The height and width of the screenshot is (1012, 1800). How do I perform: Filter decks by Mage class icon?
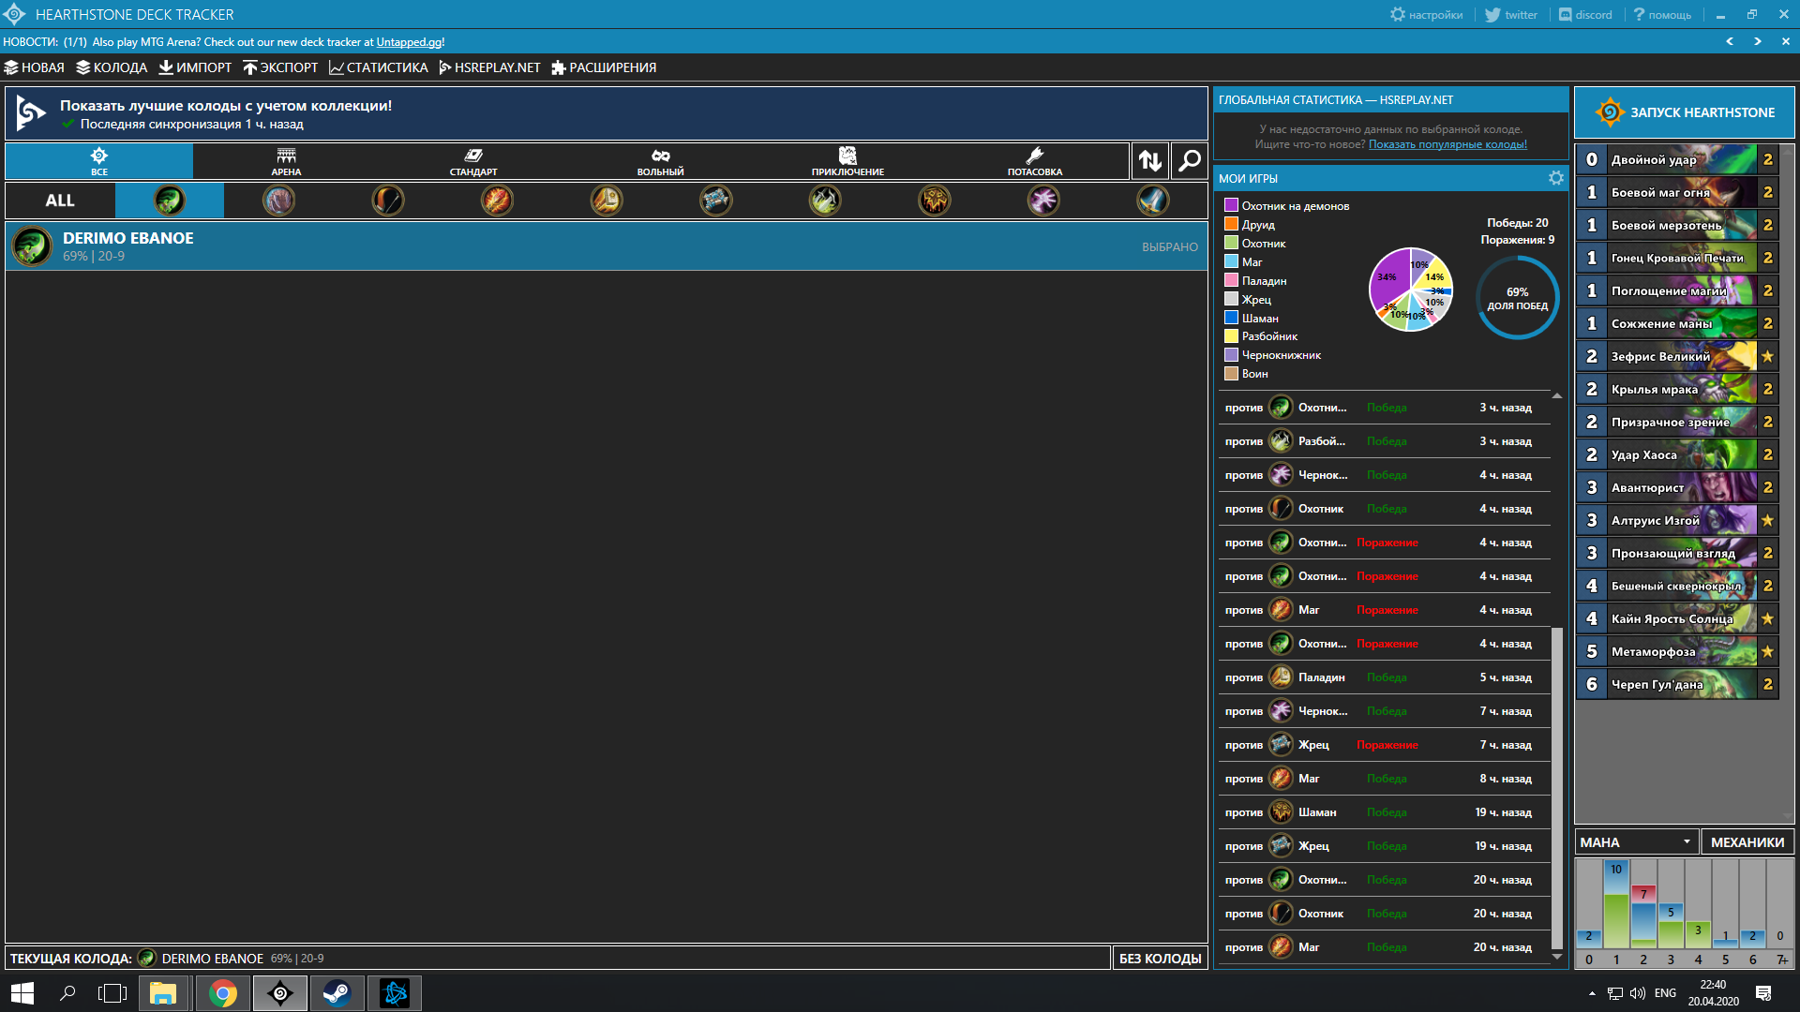497,201
